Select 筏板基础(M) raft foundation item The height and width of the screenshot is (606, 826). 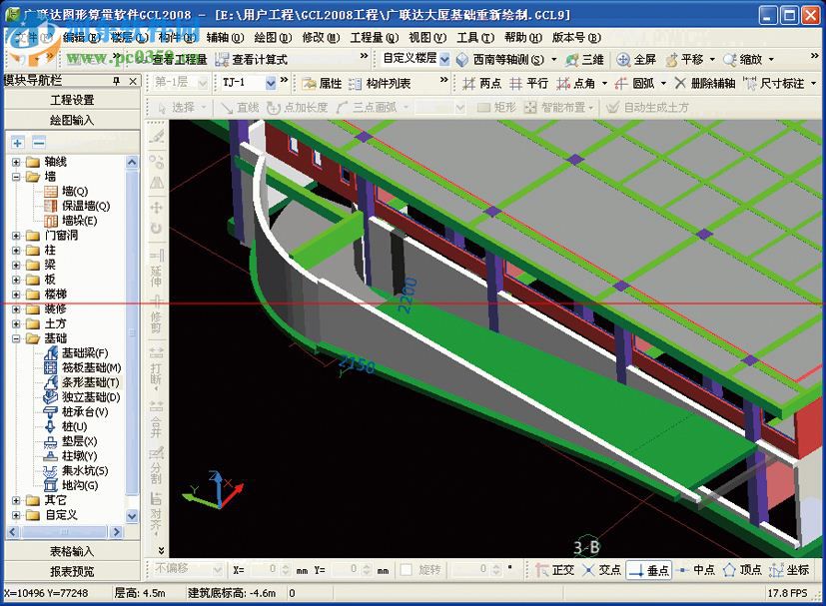click(x=91, y=367)
